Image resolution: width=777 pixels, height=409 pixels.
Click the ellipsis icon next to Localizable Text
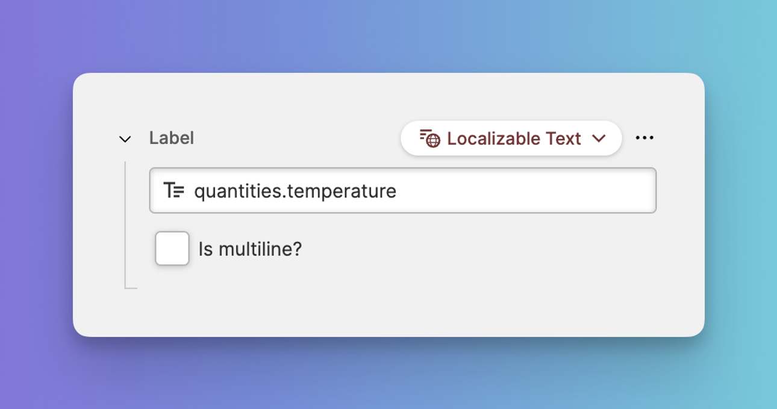[644, 138]
